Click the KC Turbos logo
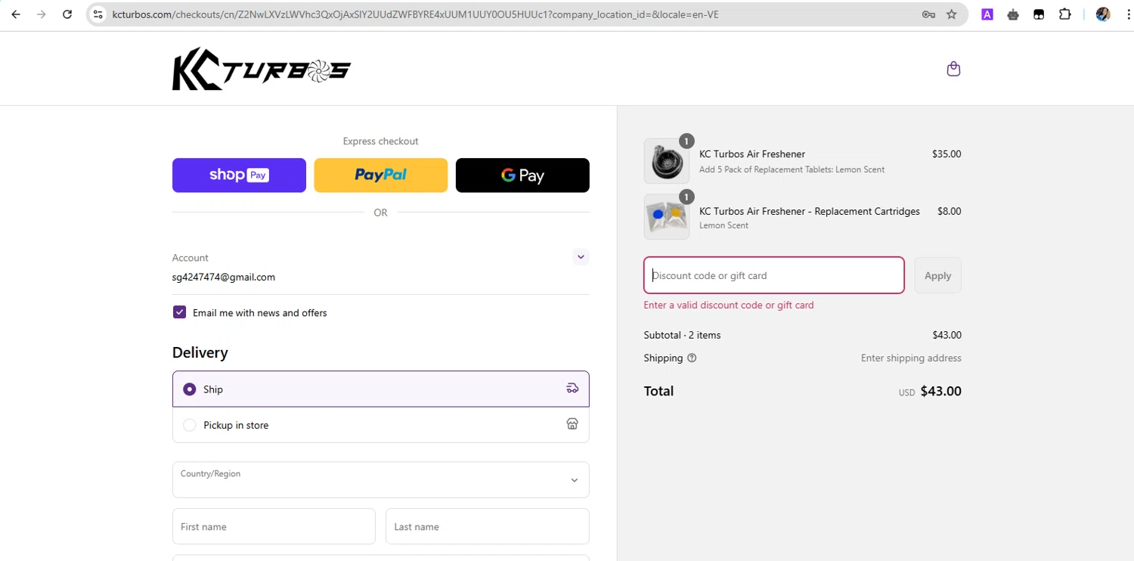1134x561 pixels. [262, 70]
